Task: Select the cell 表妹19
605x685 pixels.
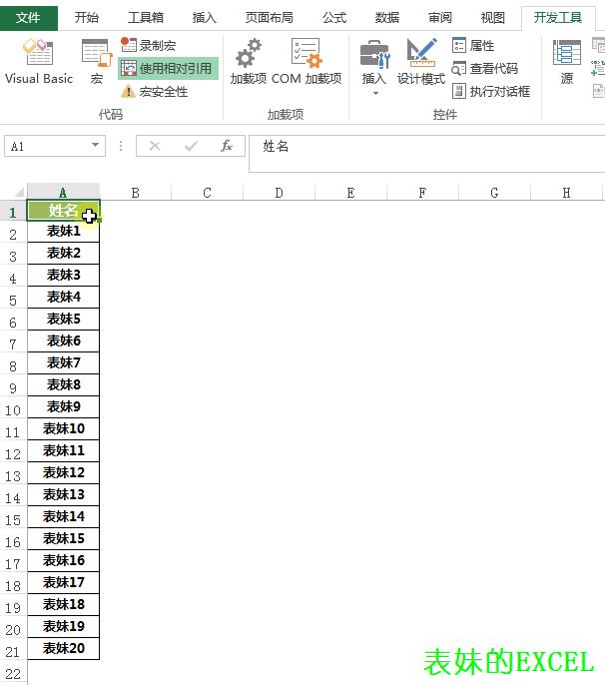Action: pyautogui.click(x=63, y=626)
